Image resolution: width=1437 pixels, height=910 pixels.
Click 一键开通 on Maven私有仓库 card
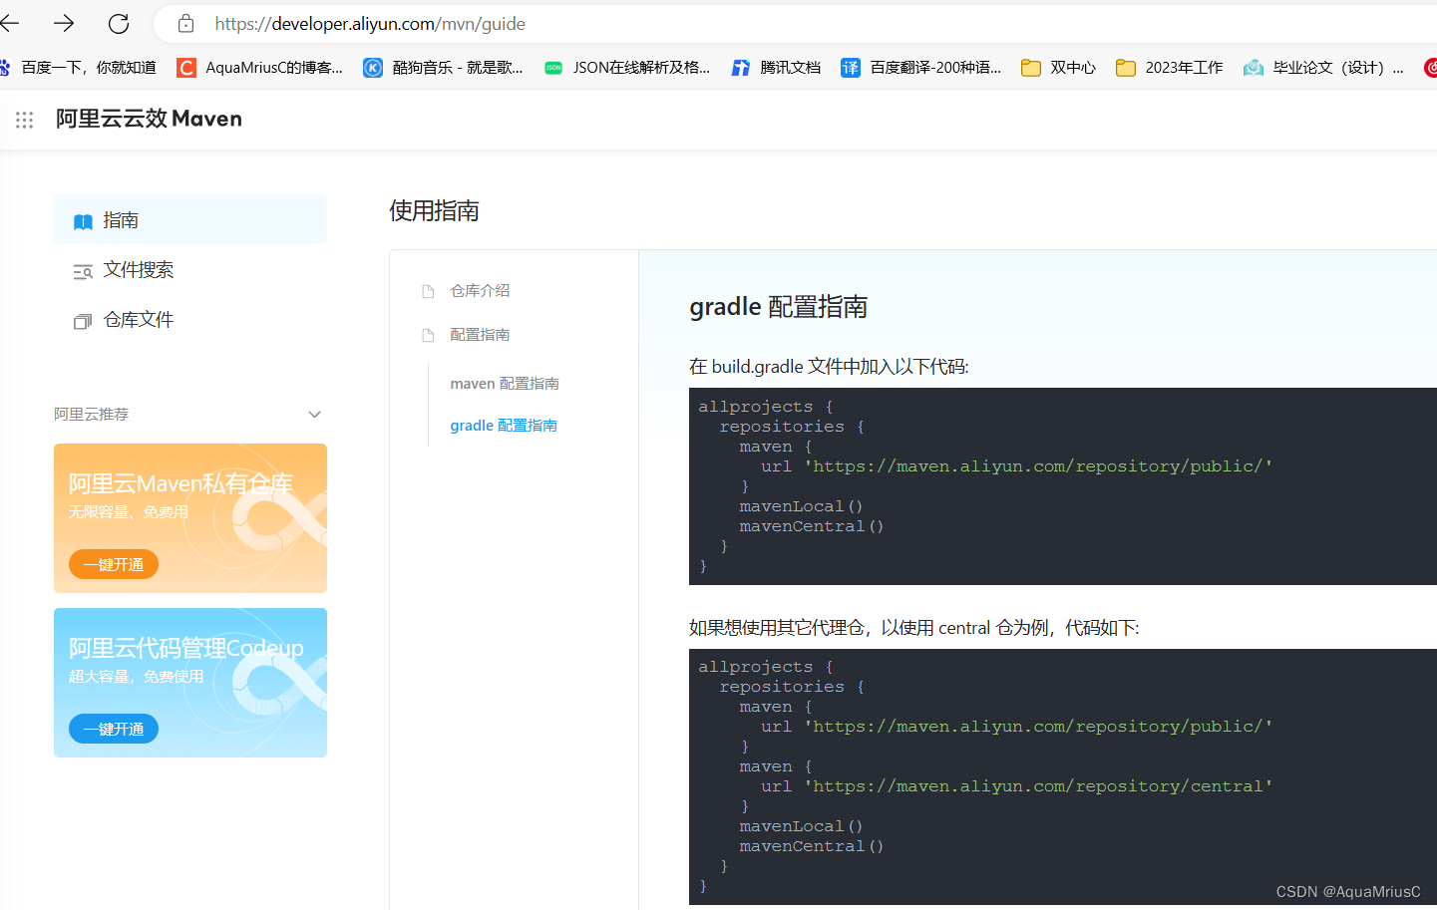pyautogui.click(x=114, y=564)
